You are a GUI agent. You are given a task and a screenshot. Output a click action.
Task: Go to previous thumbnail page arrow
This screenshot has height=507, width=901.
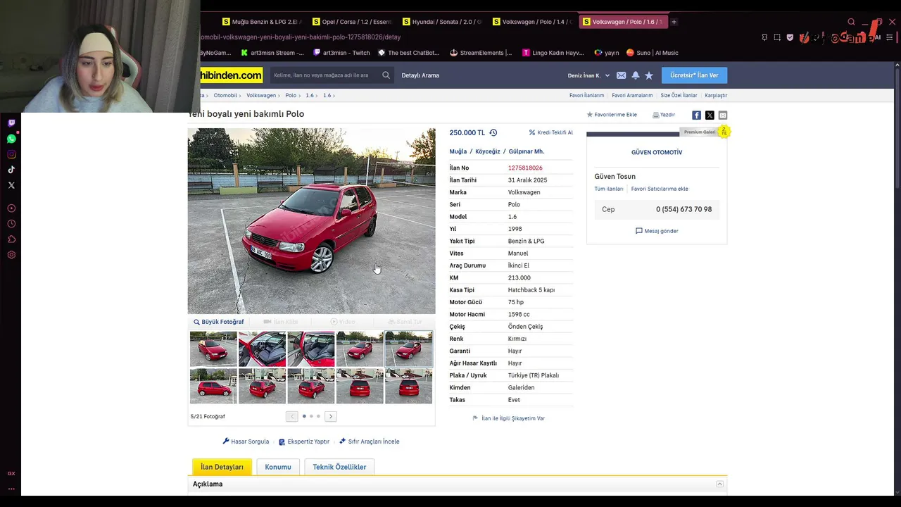tap(291, 416)
